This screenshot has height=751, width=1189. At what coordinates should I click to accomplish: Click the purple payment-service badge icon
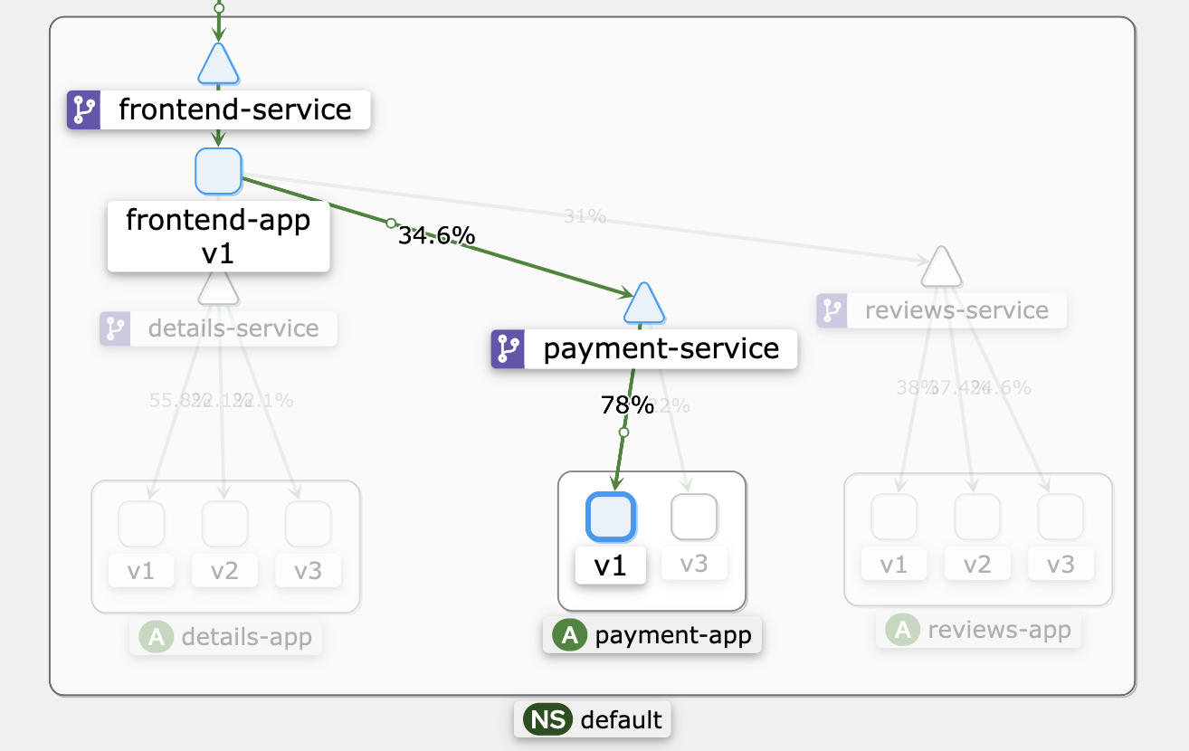[x=509, y=348]
